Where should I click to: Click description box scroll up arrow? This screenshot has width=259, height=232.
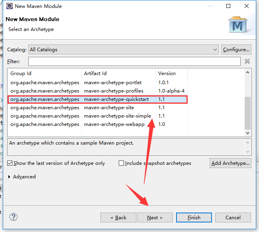[x=247, y=143]
